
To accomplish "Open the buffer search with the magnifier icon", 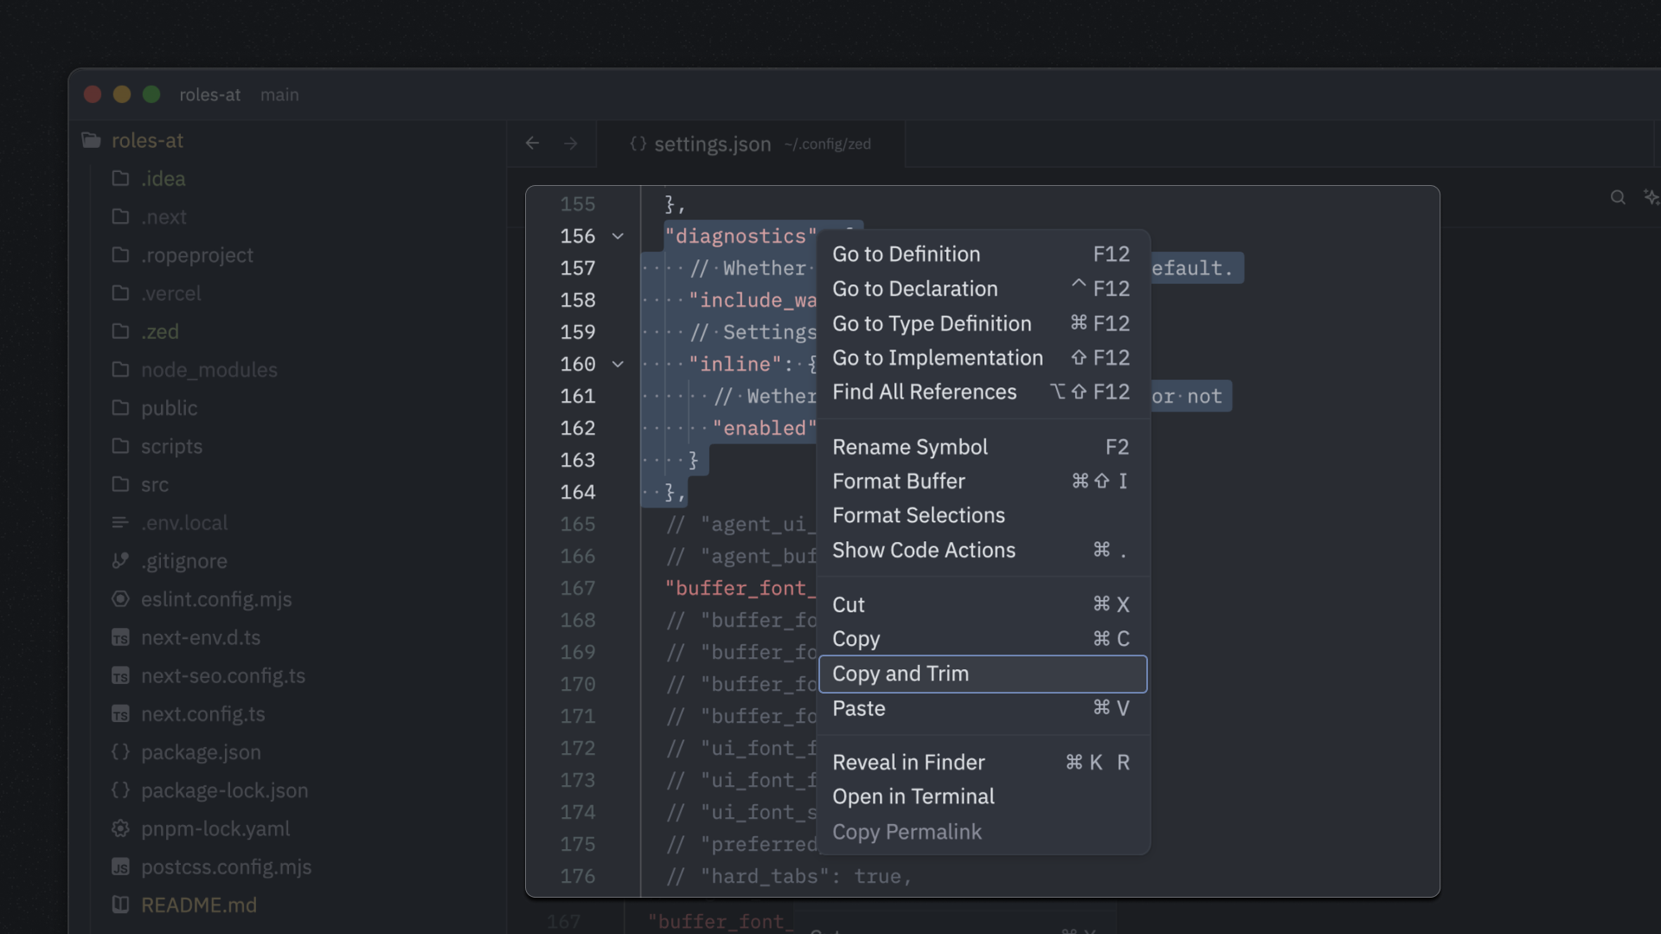I will click(x=1618, y=197).
